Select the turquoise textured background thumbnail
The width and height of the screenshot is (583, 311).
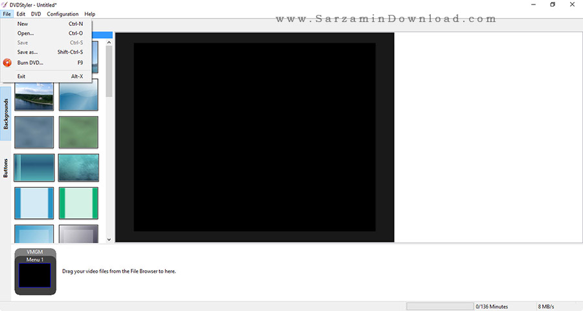coord(78,168)
